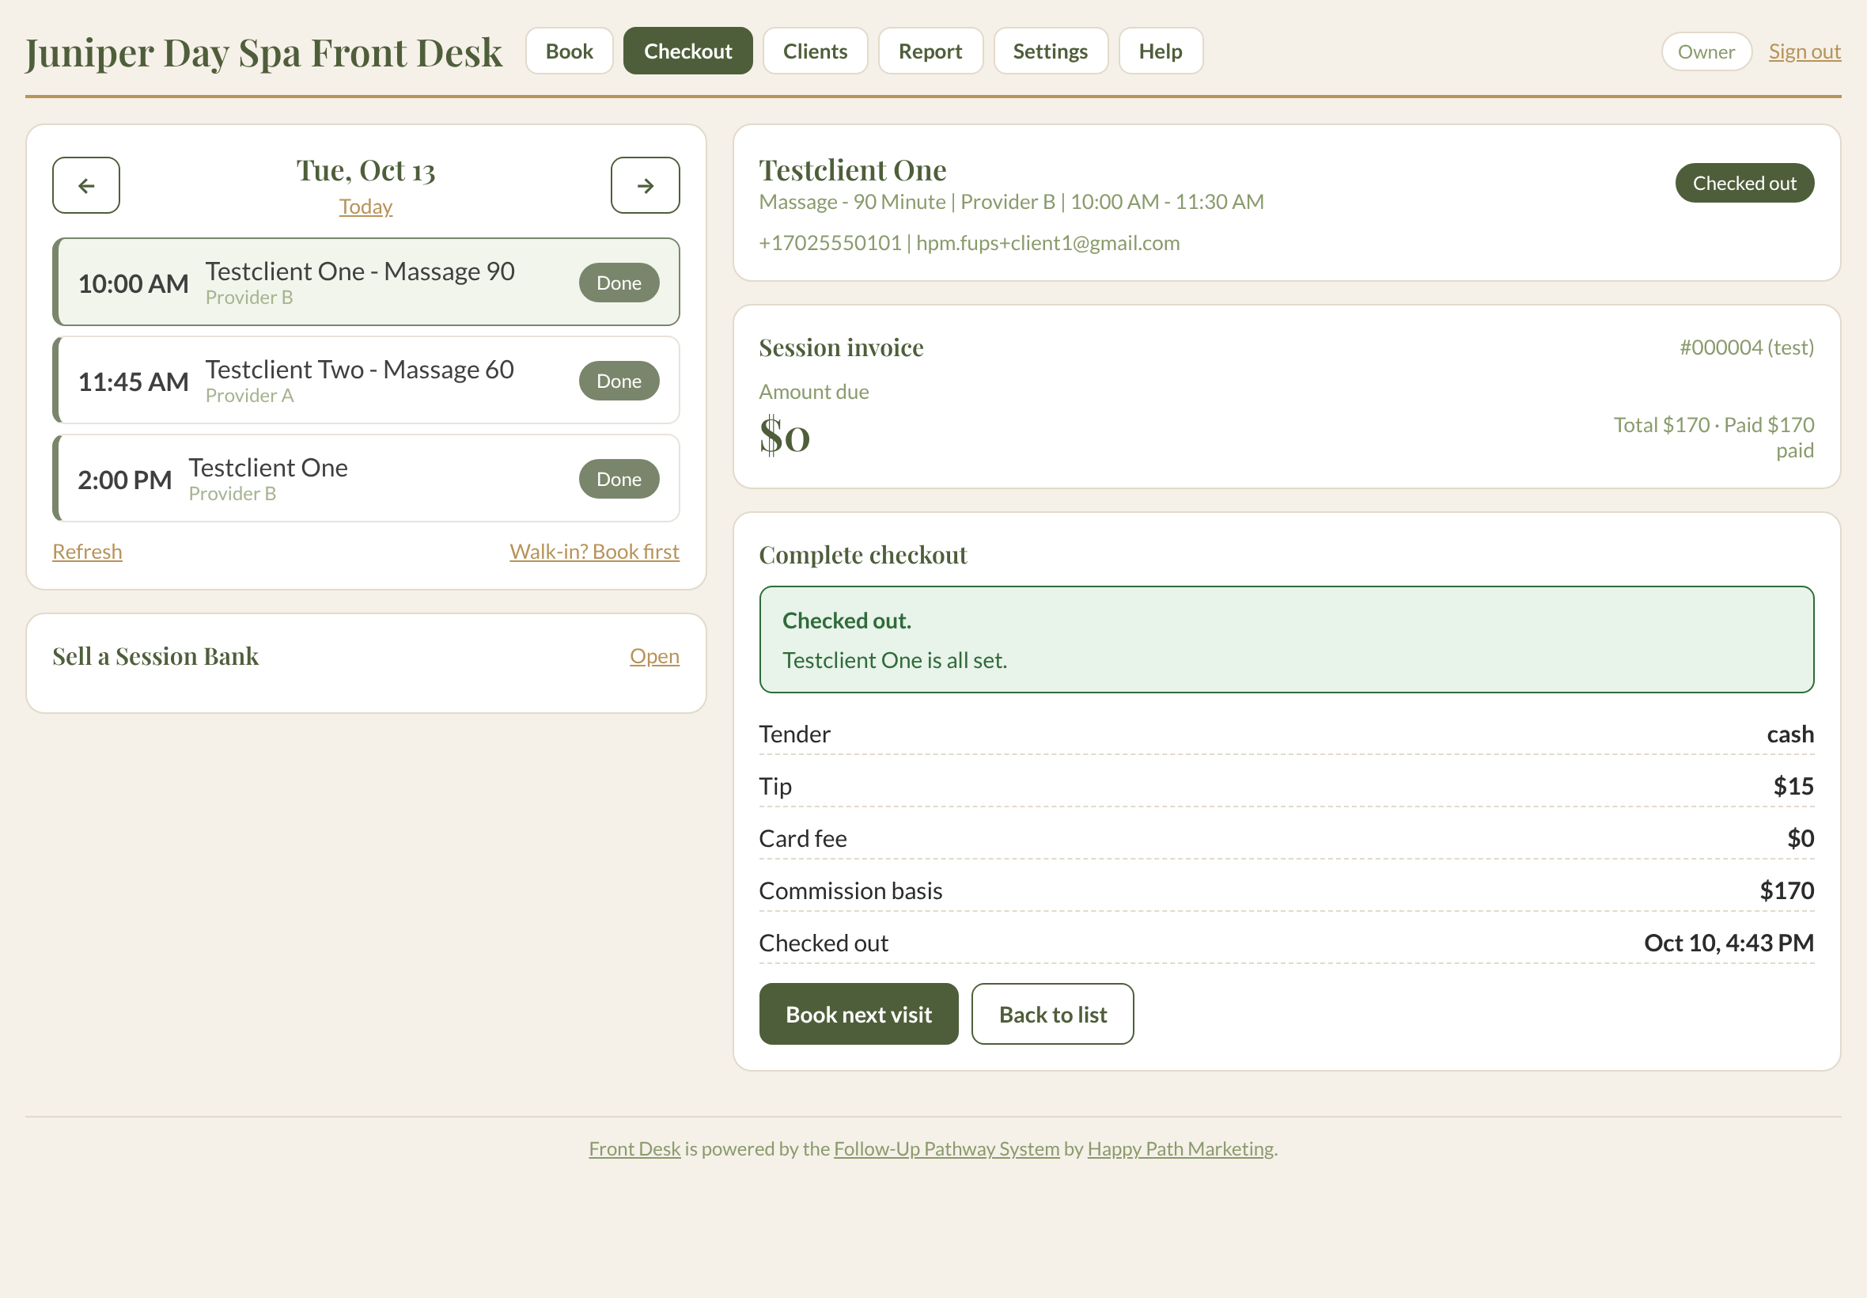Select the Checkout tab
This screenshot has height=1298, width=1867.
click(x=687, y=51)
